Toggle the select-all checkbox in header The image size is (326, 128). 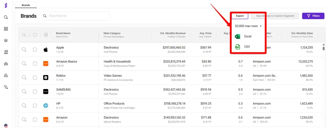35,35
